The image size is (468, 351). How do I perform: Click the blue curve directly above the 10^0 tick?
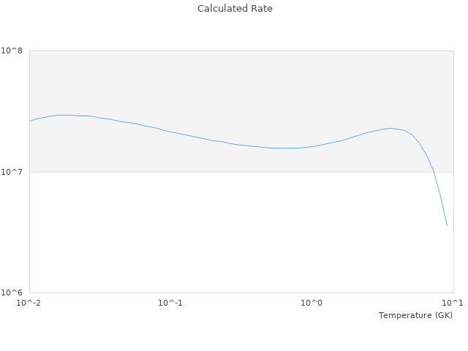312,146
